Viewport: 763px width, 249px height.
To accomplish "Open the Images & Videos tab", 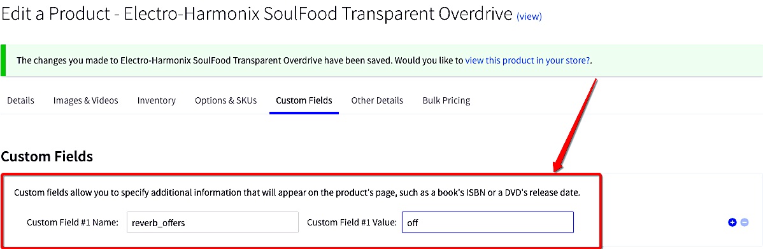I will [85, 100].
